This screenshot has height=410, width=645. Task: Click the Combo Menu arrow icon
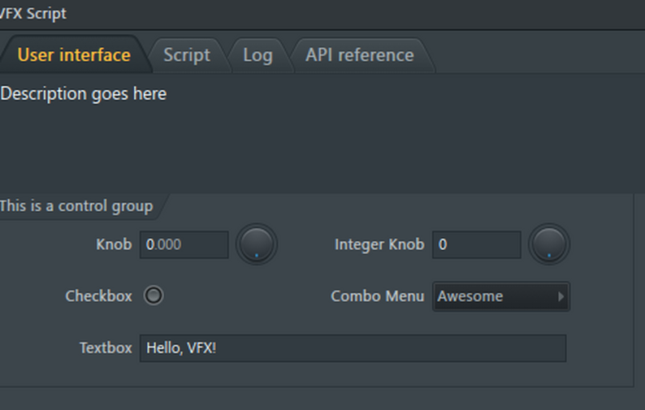(x=561, y=296)
